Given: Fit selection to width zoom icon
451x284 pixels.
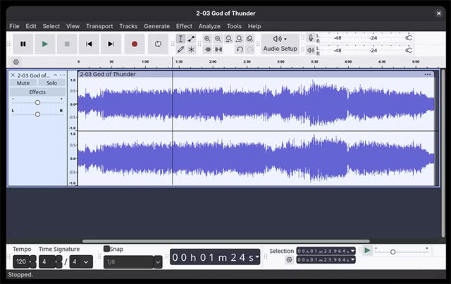Looking at the screenshot, I should [228, 39].
